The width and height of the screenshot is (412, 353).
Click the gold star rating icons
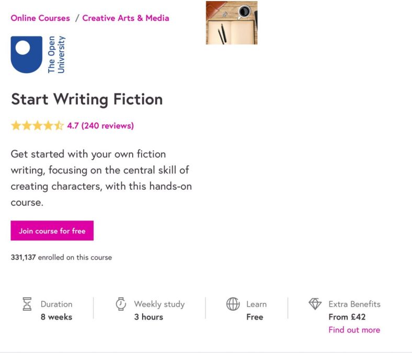tap(37, 126)
